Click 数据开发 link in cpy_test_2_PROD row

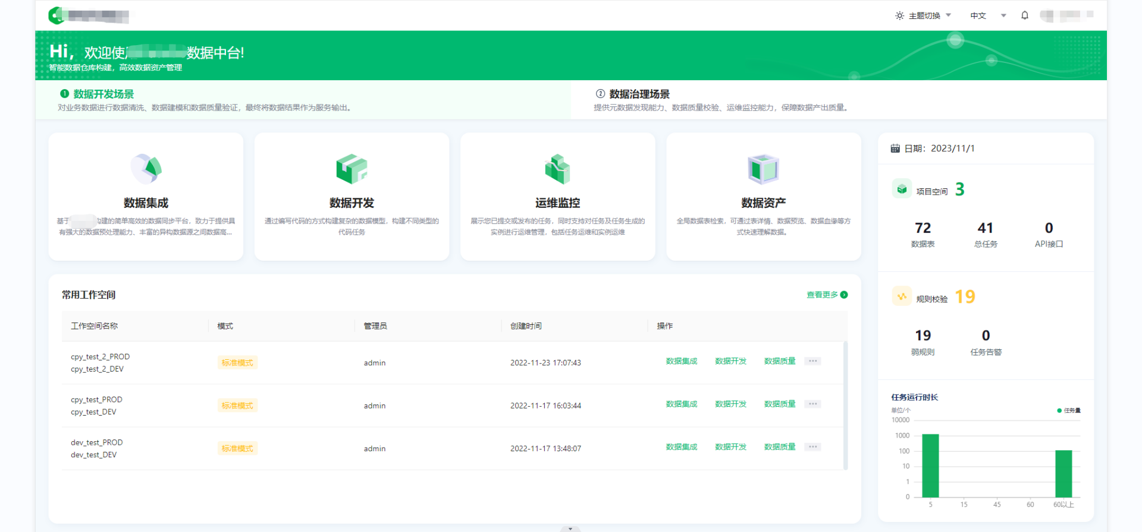730,361
